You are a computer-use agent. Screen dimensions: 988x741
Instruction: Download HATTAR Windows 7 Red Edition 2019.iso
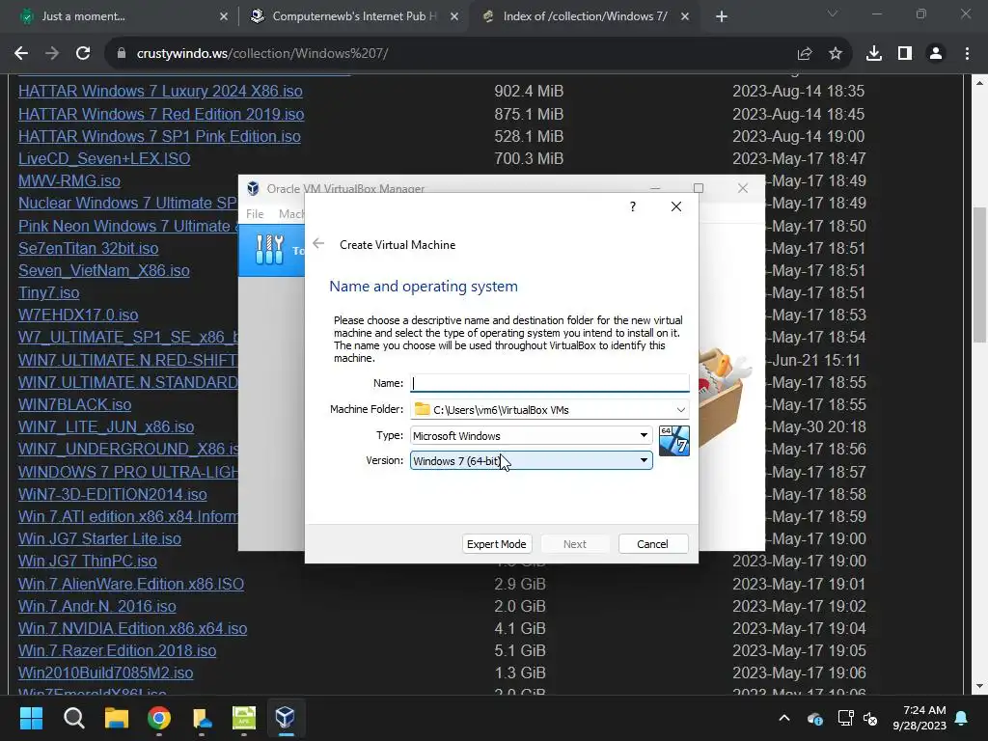tap(161, 114)
